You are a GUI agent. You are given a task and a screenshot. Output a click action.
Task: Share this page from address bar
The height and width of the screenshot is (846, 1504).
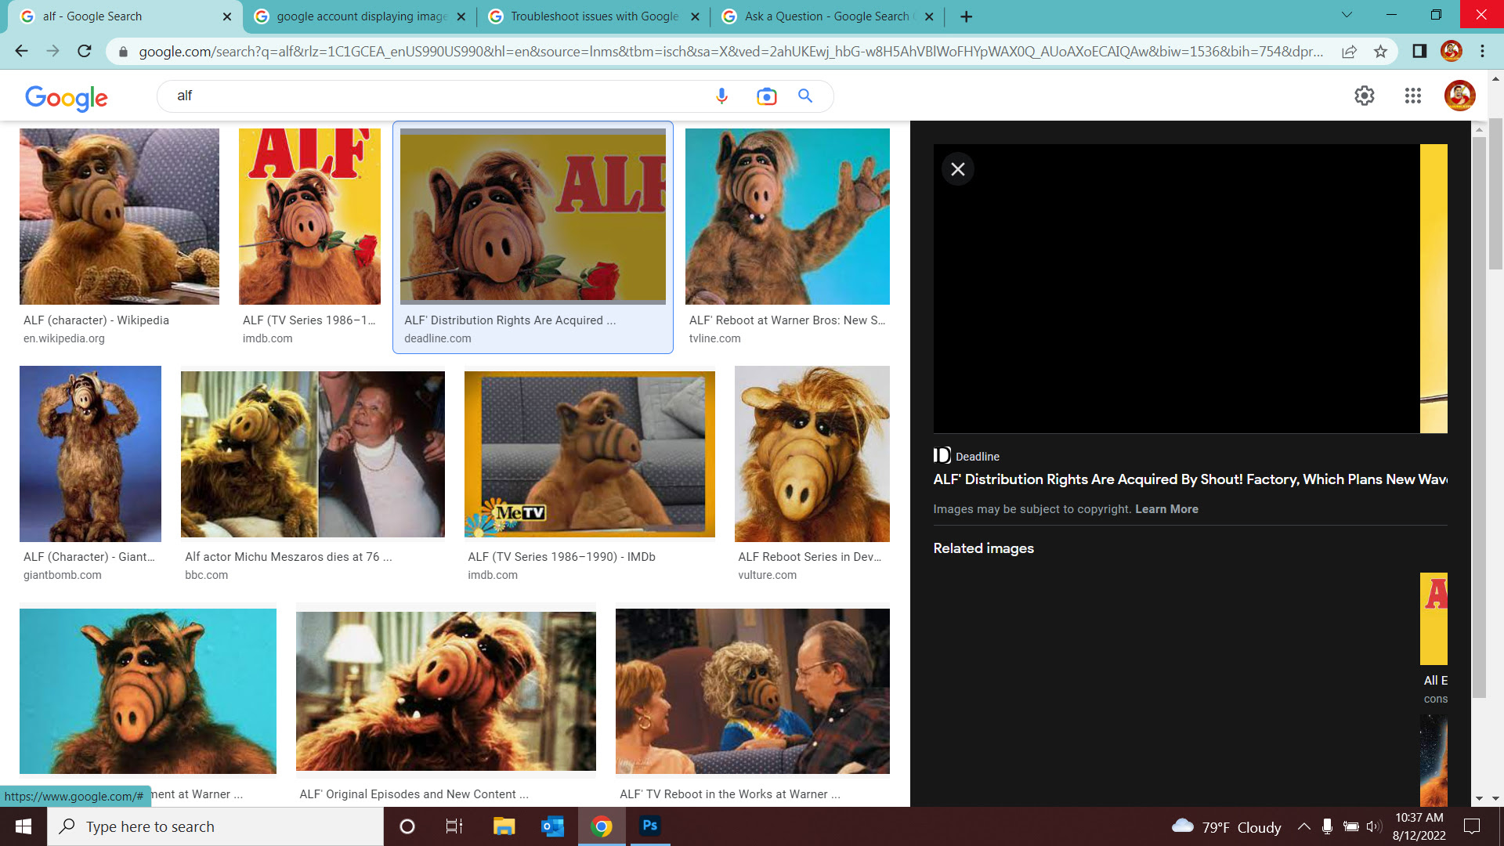coord(1349,51)
